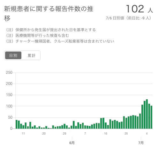Click the chart title 新規患者に関する報告件数の推移
This screenshot has width=158, height=146.
point(49,13)
